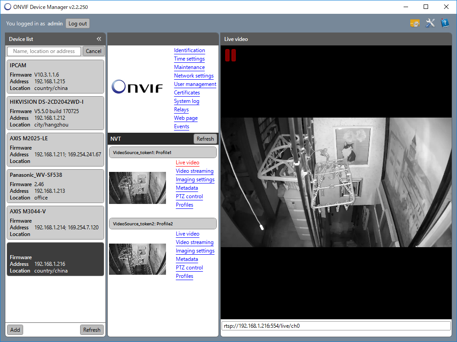This screenshot has height=342, width=457.
Task: Open Metadata for Profile1
Action: click(187, 188)
